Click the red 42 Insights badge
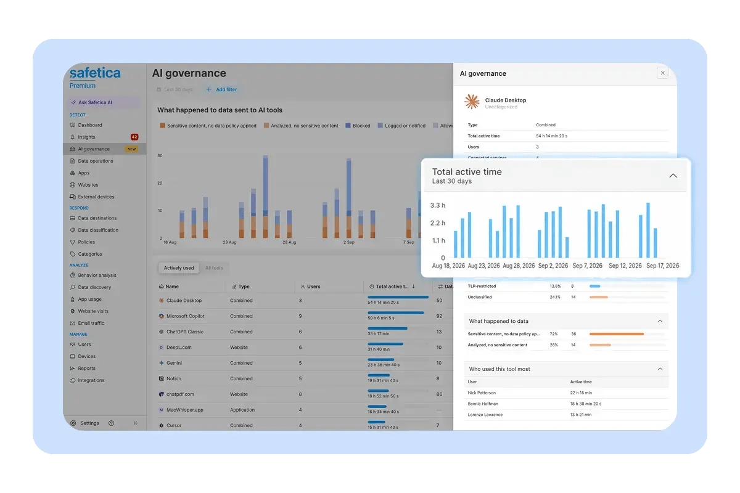This screenshot has height=493, width=740. click(x=134, y=137)
